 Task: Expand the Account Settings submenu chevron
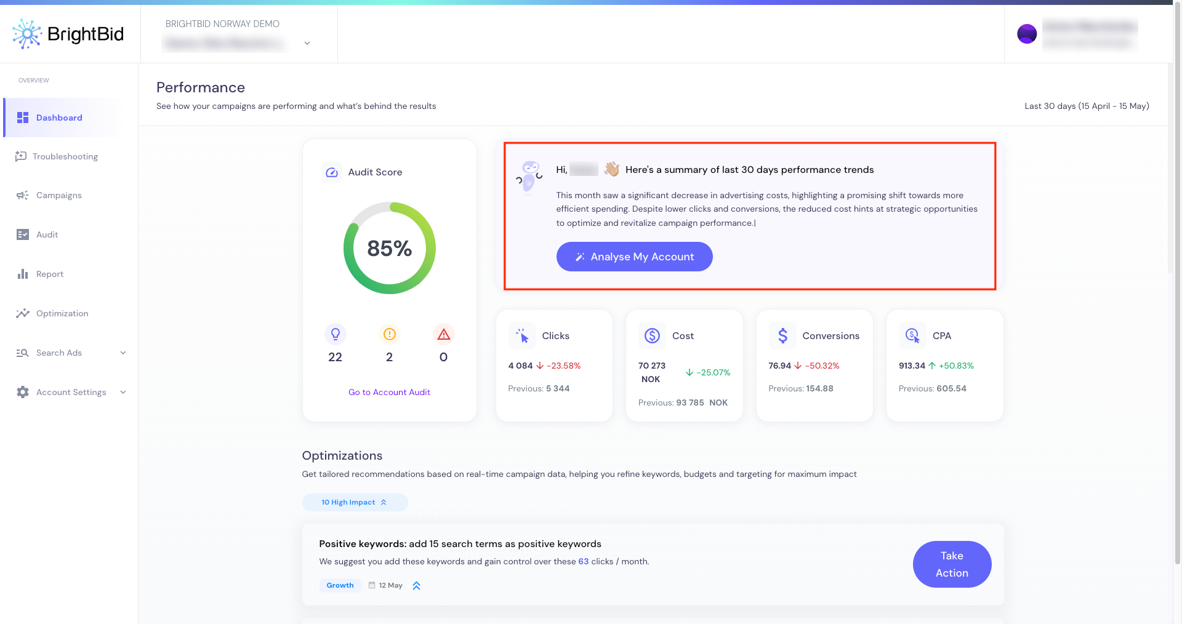pyautogui.click(x=123, y=392)
